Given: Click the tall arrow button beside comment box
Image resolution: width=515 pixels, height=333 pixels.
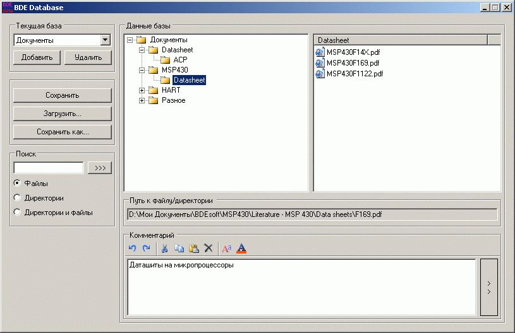Looking at the screenshot, I should pos(489,287).
